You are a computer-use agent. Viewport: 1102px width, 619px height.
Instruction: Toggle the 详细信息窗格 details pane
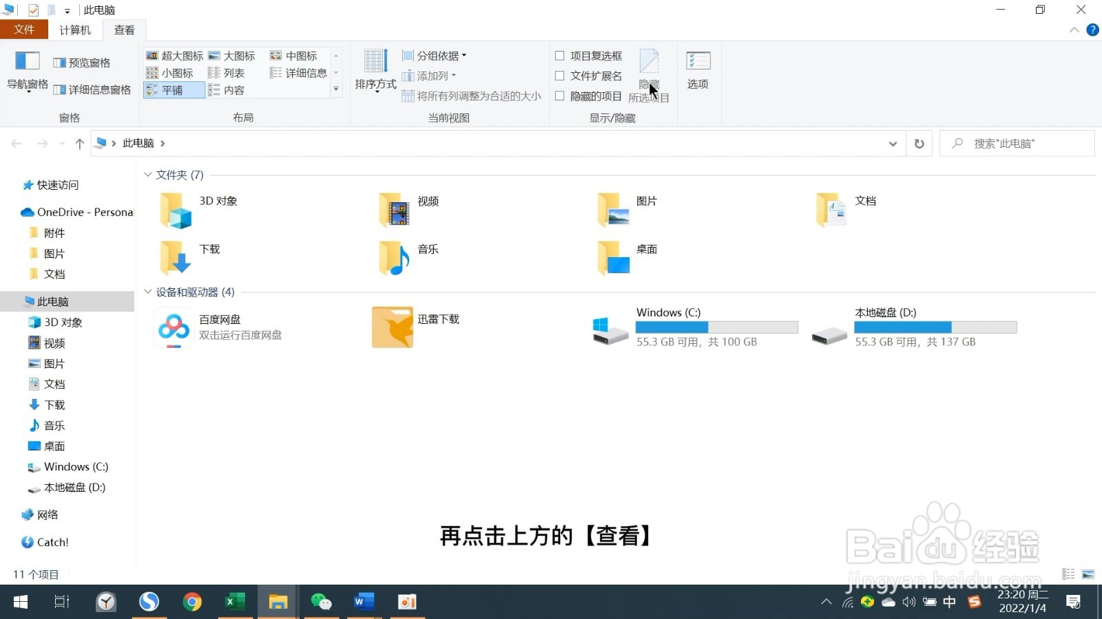(92, 89)
